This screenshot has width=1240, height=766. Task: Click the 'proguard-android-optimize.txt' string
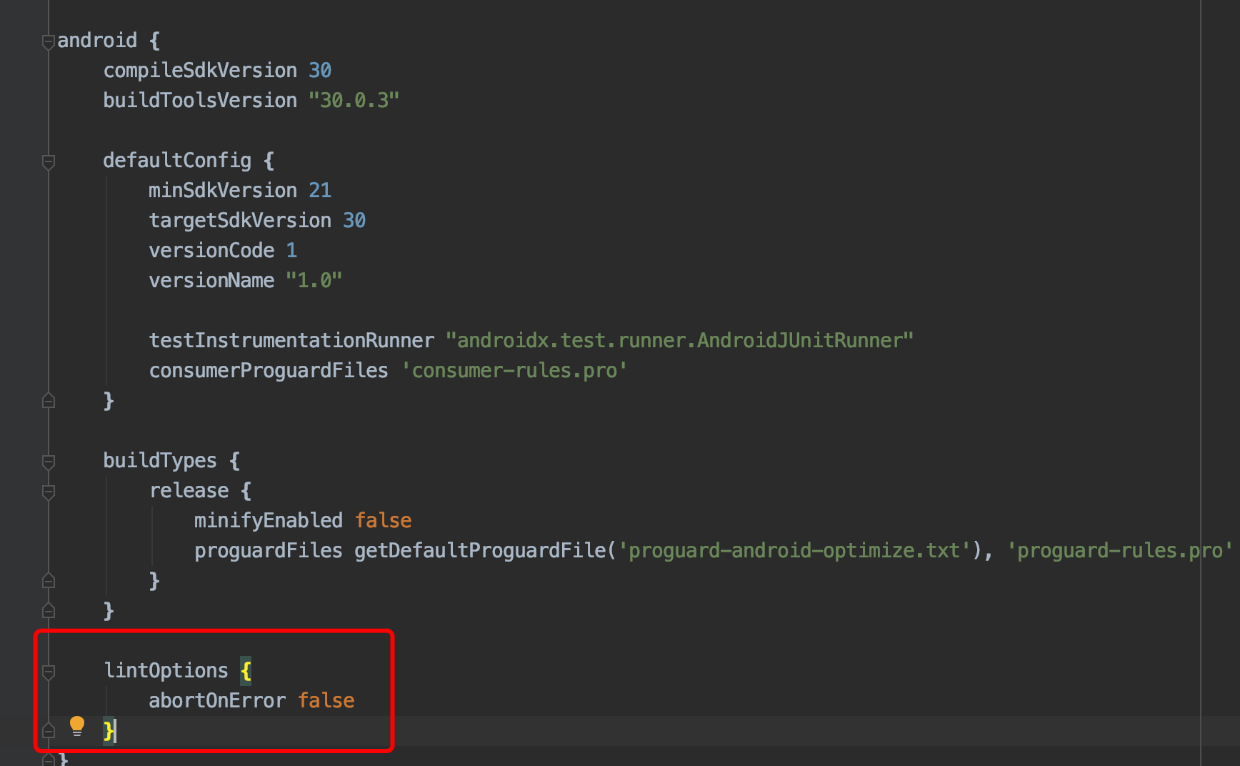click(x=794, y=550)
